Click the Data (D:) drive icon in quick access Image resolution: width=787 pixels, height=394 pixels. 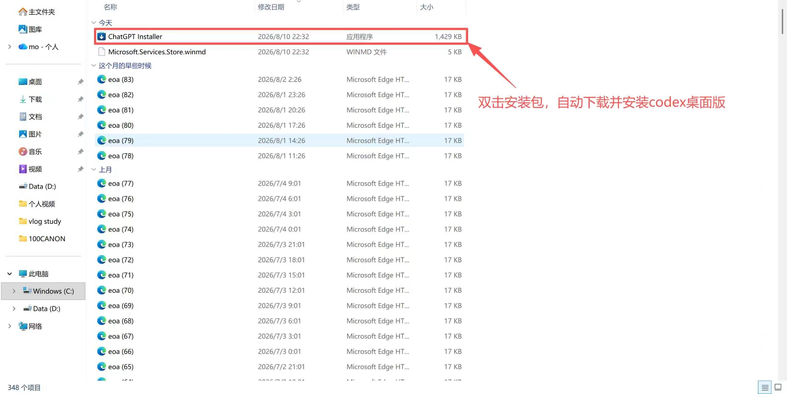(x=23, y=186)
